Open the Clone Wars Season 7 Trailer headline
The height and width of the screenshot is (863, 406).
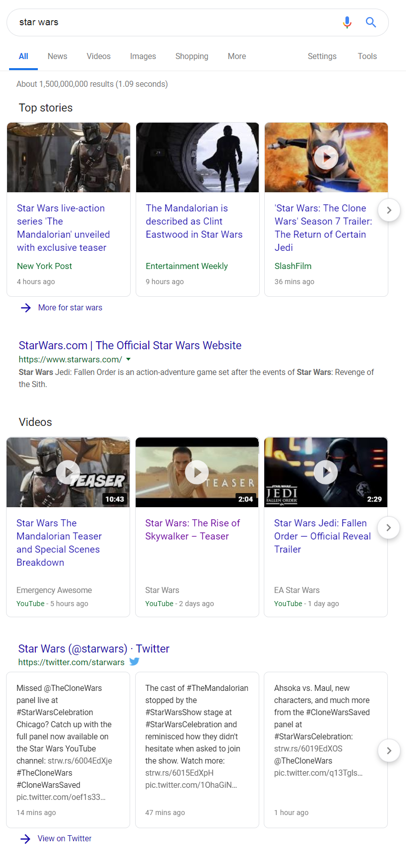tap(323, 228)
